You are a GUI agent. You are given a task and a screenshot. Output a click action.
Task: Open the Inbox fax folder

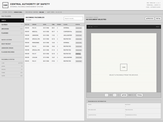(12, 20)
